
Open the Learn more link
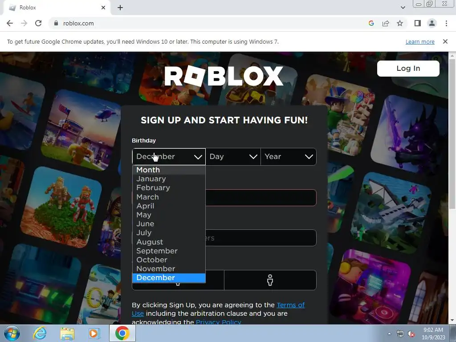(420, 41)
